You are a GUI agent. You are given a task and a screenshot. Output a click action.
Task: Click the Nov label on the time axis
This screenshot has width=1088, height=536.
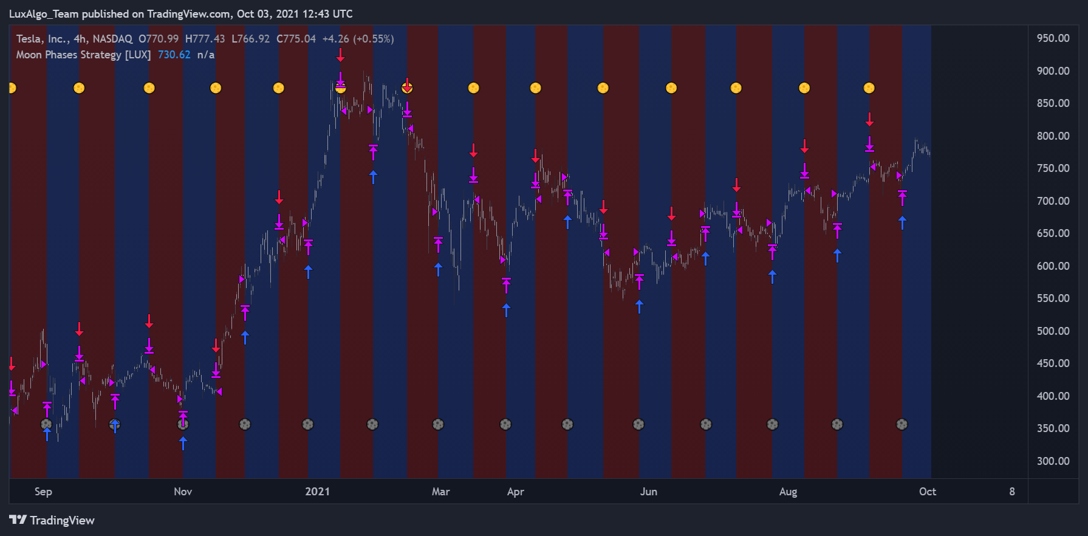(x=183, y=492)
